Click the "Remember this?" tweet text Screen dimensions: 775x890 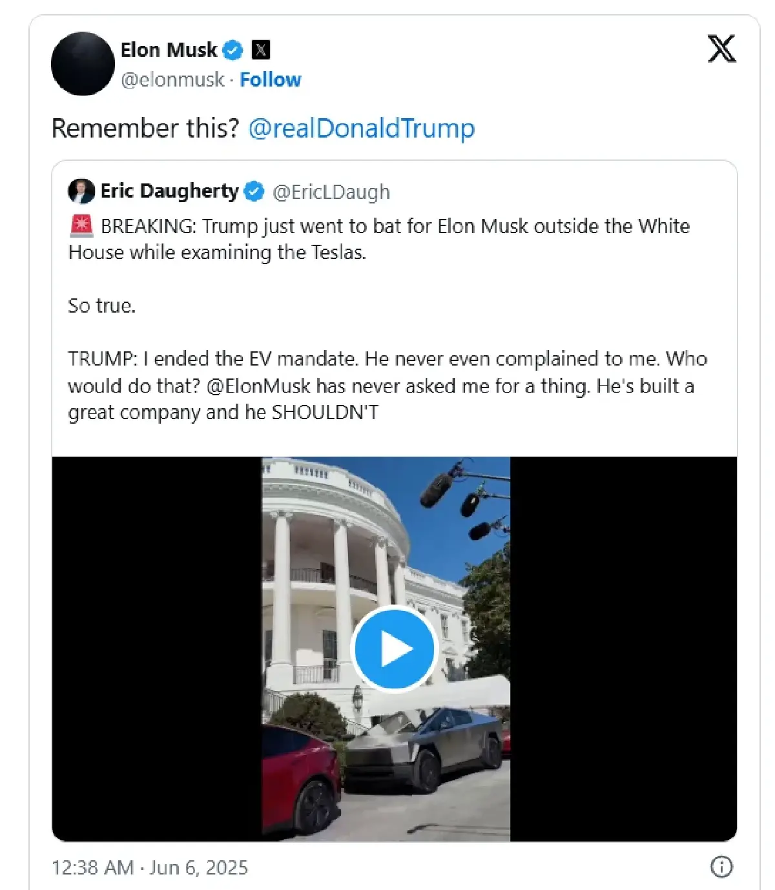pyautogui.click(x=145, y=128)
